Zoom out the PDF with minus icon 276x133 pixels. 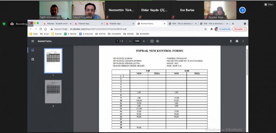coord(130,41)
